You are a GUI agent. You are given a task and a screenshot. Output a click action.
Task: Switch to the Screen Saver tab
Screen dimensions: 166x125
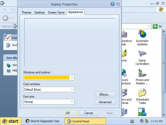point(56,12)
